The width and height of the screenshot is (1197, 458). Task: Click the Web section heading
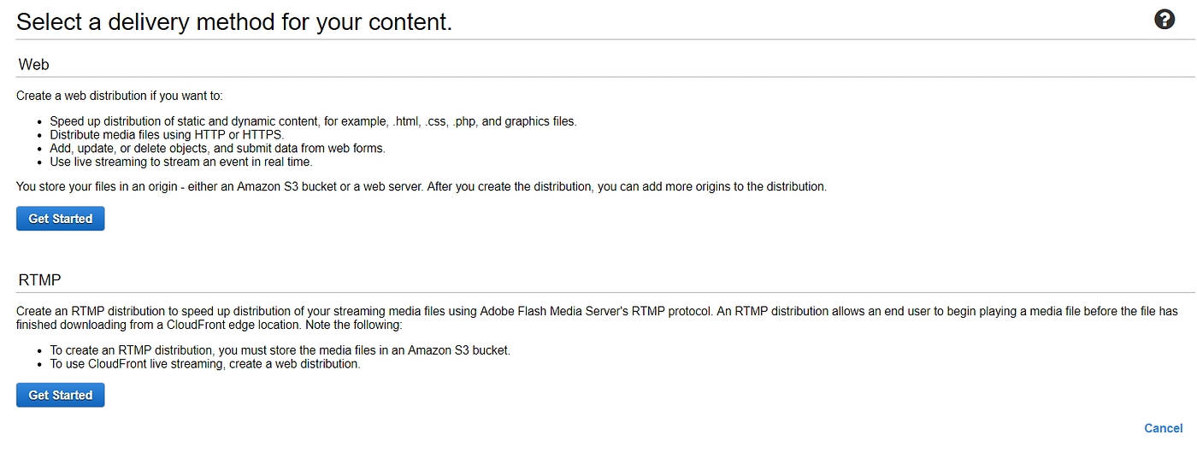click(x=33, y=64)
